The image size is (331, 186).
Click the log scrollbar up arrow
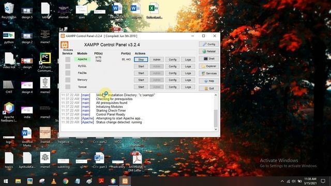(216, 95)
